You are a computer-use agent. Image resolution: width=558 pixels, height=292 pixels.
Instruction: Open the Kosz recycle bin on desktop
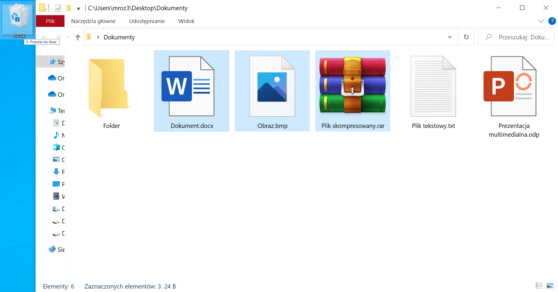pyautogui.click(x=18, y=20)
